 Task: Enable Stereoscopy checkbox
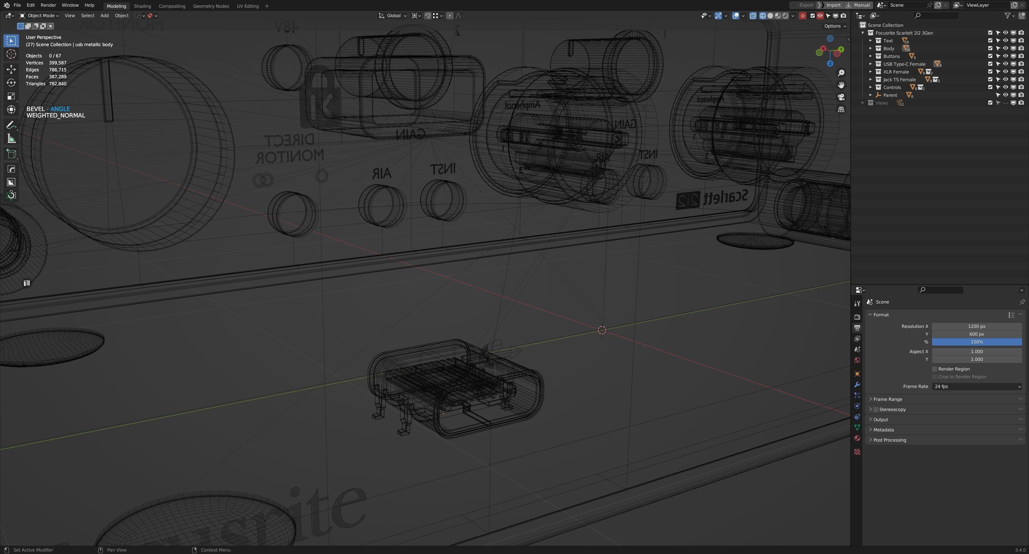(x=876, y=409)
